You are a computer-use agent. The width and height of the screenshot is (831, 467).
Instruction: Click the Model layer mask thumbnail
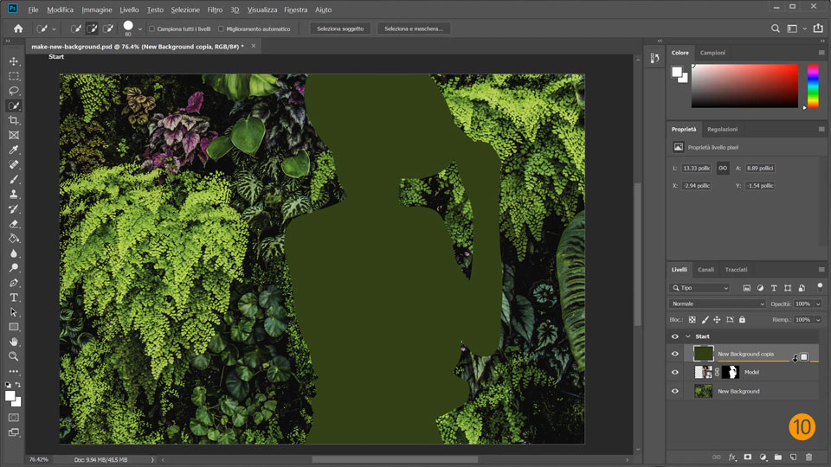[x=730, y=373]
